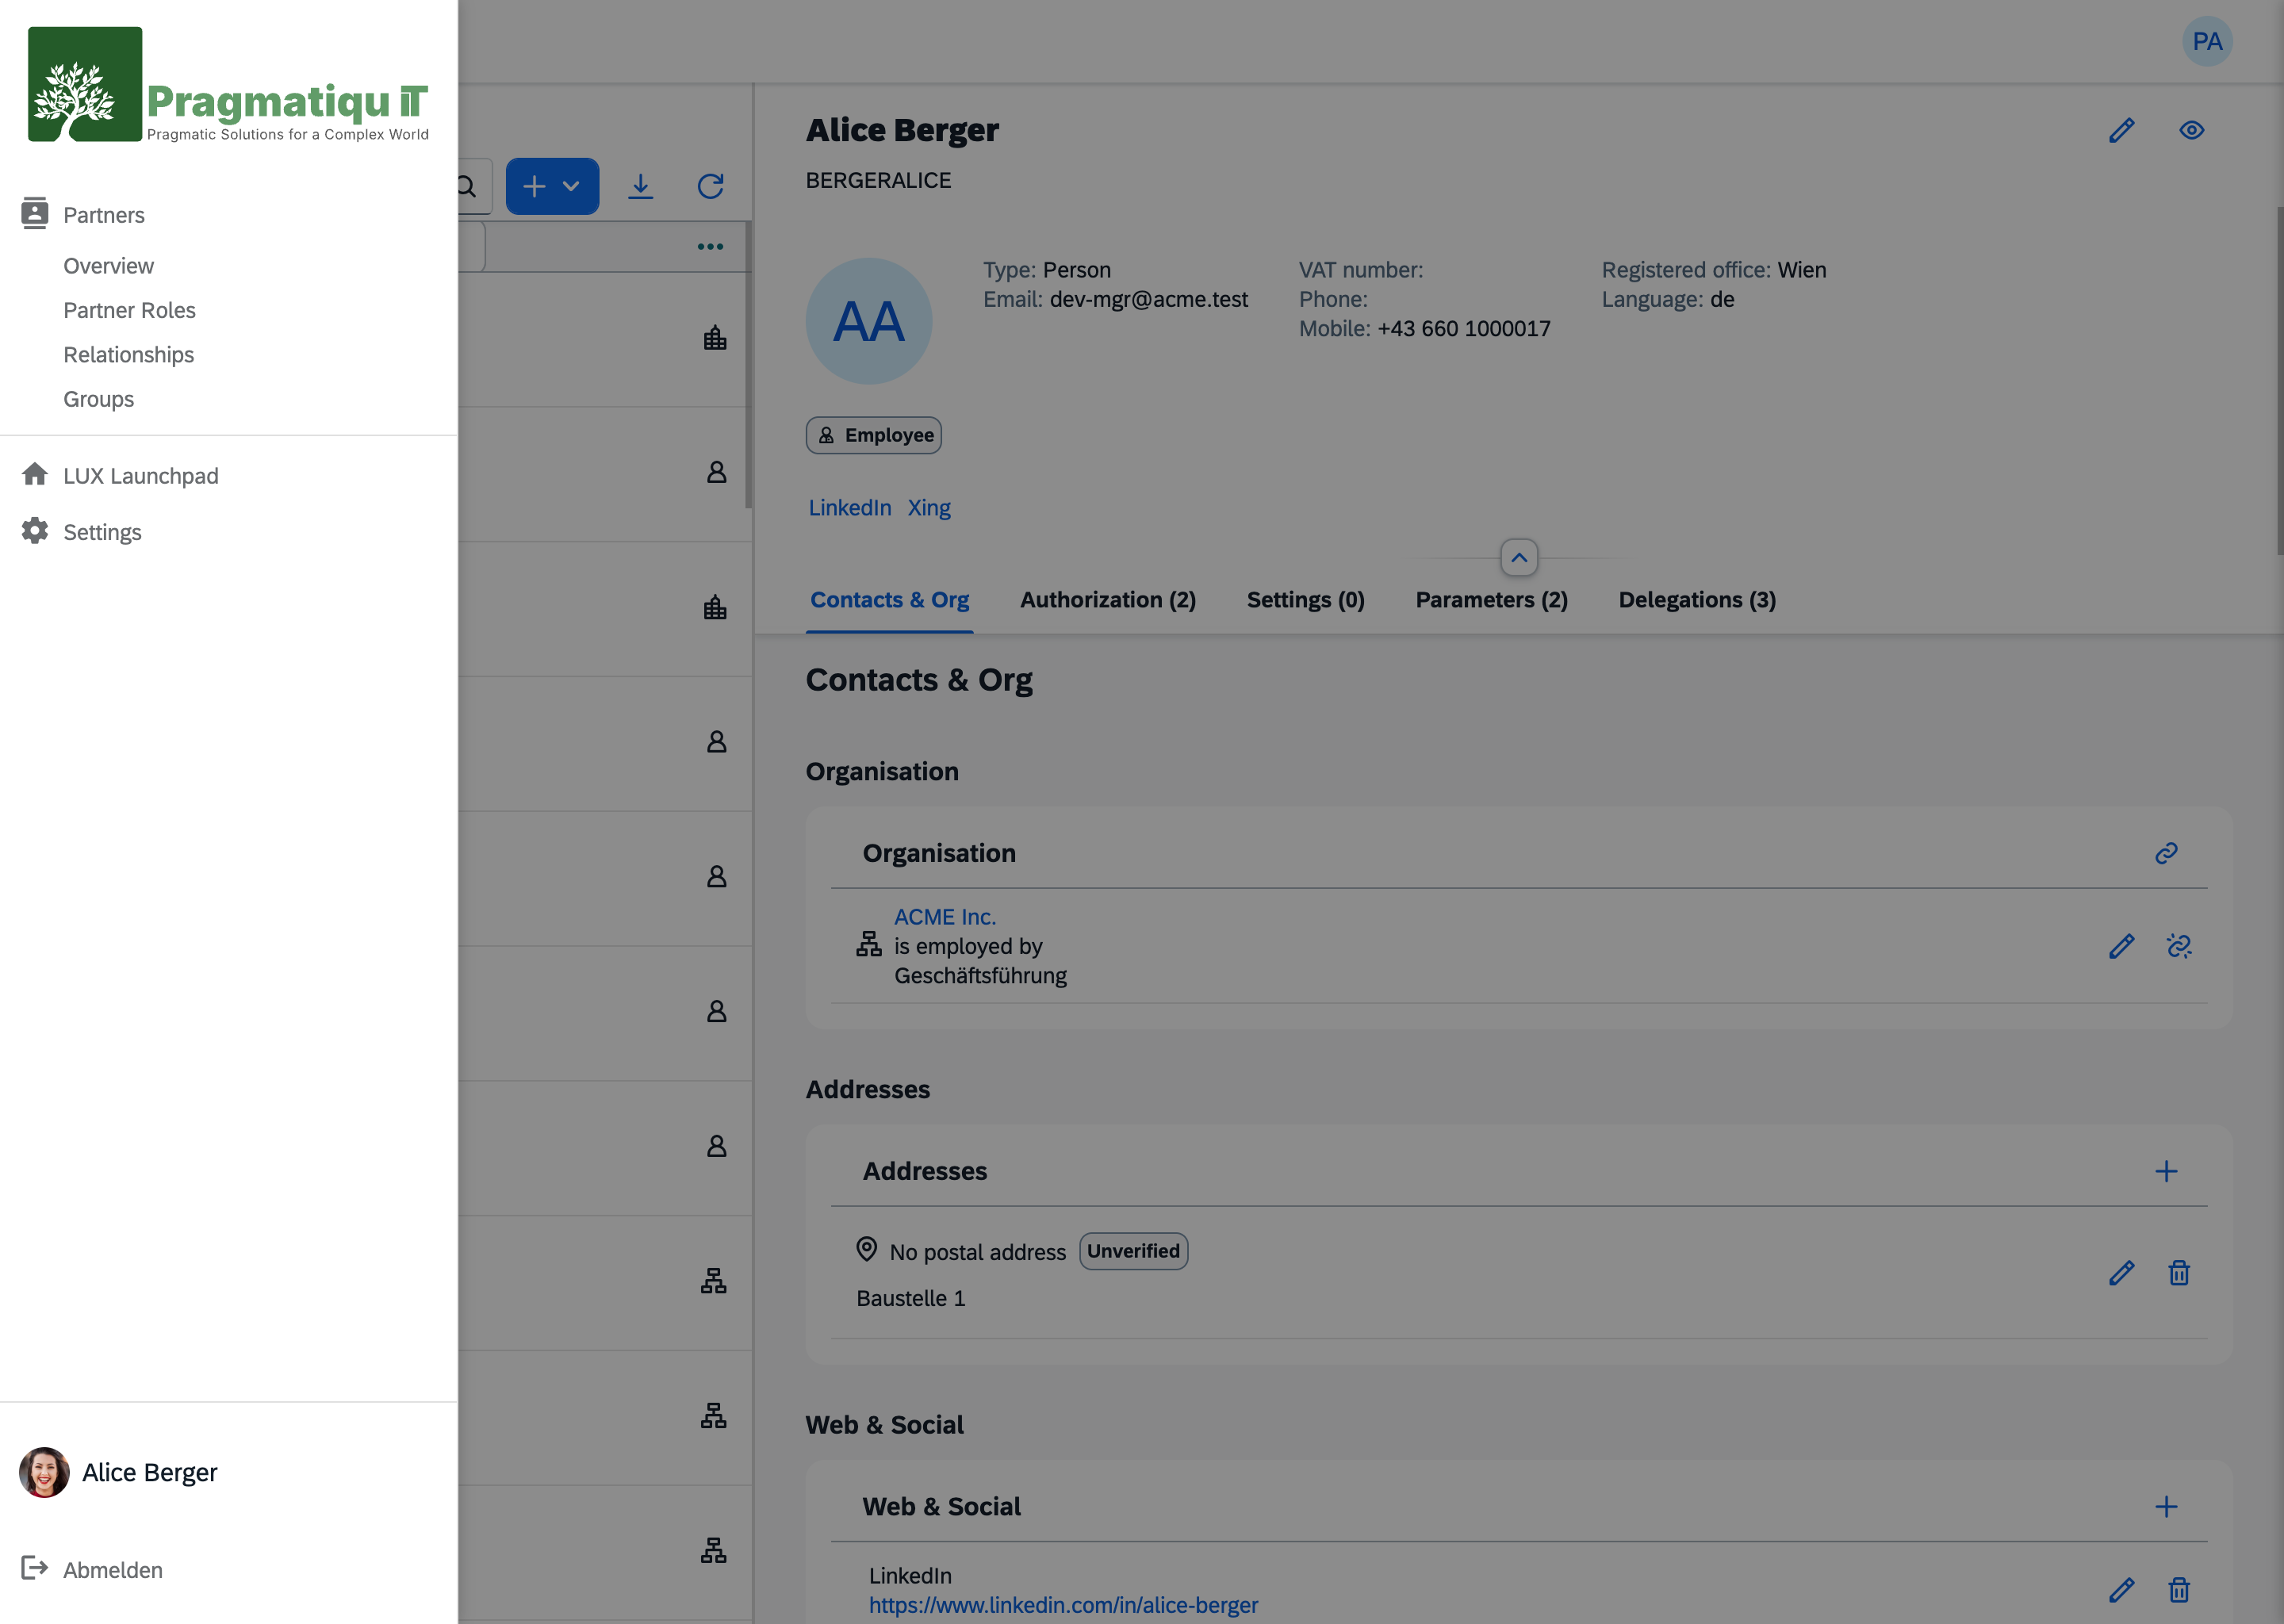Add a Web & Social entry
This screenshot has height=1624, width=2284.
pyautogui.click(x=2166, y=1507)
